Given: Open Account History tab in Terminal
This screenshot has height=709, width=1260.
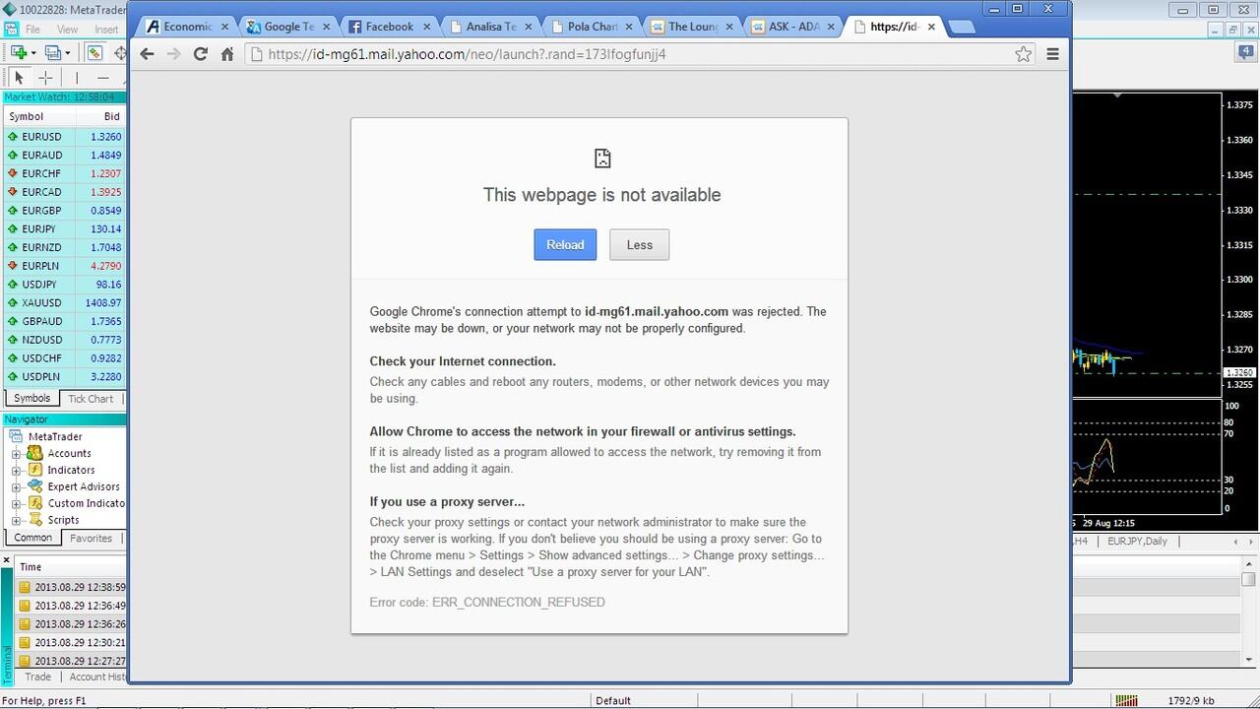Looking at the screenshot, I should tap(96, 677).
